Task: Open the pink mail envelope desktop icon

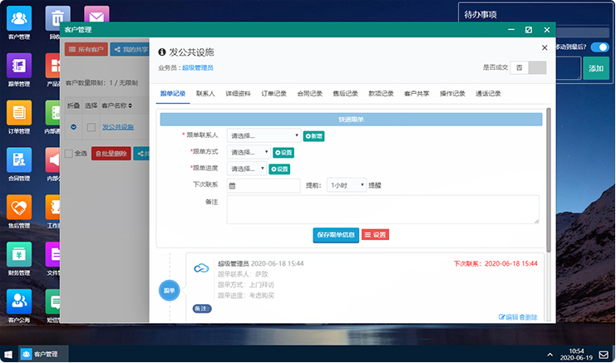Action: (96, 15)
